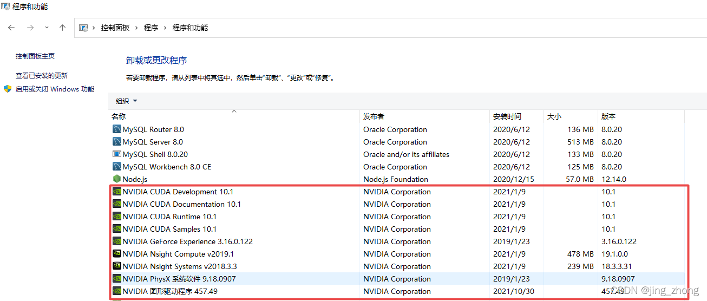Viewport: 707px width, 301px height.
Task: Click version 19.1.0.0 cell
Action: click(615, 254)
